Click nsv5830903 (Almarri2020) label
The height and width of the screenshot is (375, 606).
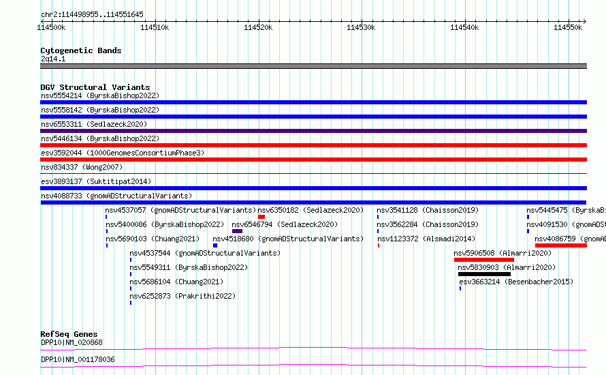[507, 267]
